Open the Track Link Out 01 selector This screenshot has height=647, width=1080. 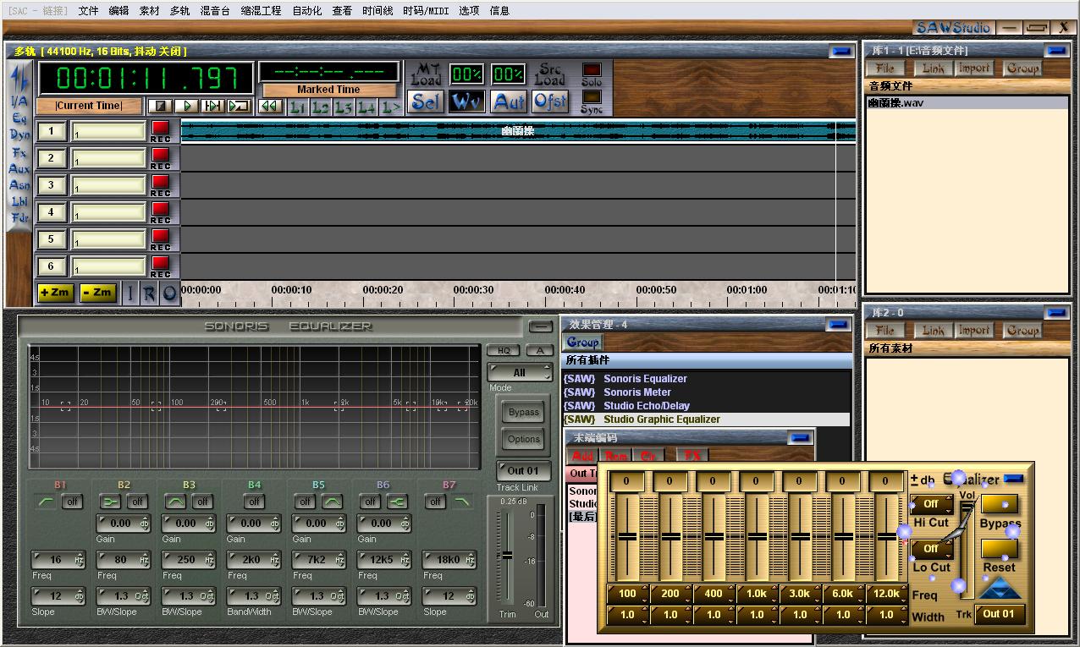tap(523, 471)
